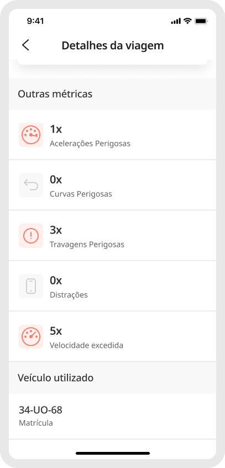Screen dimensions: 225x468
Task: Tap the 9:41 clock in status bar
Action: pyautogui.click(x=35, y=21)
